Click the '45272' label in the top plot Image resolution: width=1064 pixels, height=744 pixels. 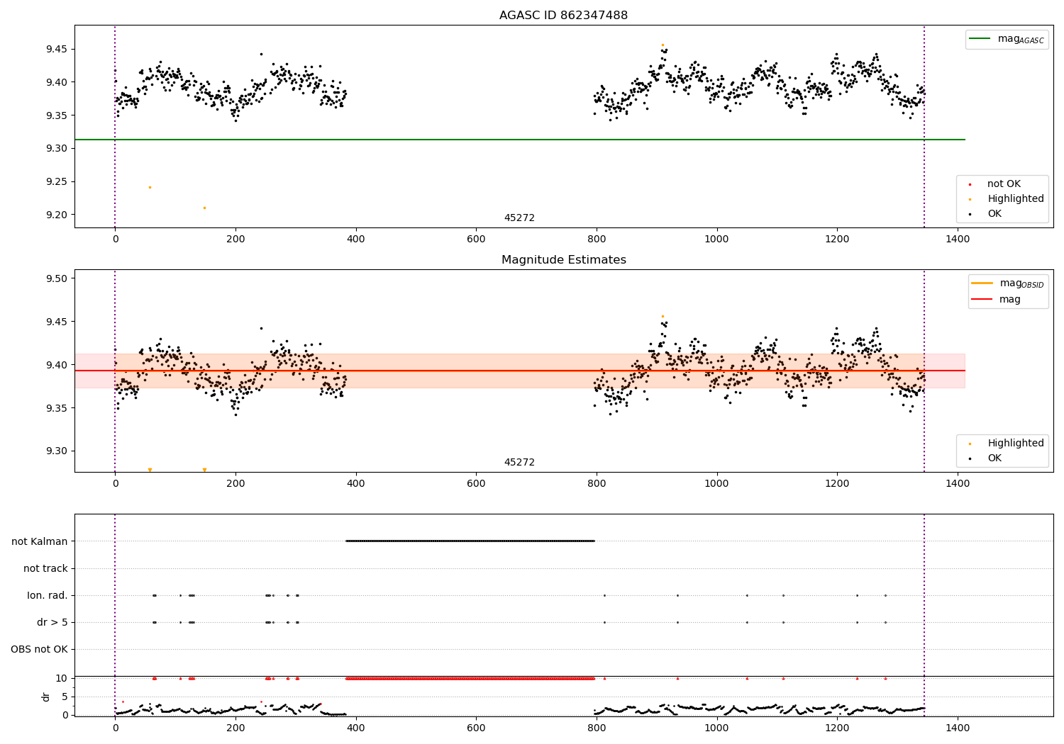(519, 218)
